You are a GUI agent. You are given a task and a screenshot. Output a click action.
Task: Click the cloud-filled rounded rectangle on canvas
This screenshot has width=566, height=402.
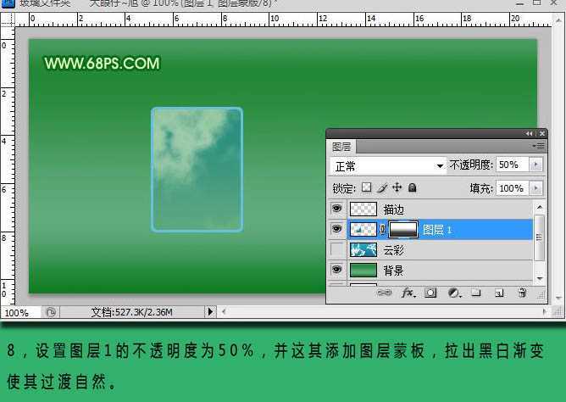coord(197,170)
